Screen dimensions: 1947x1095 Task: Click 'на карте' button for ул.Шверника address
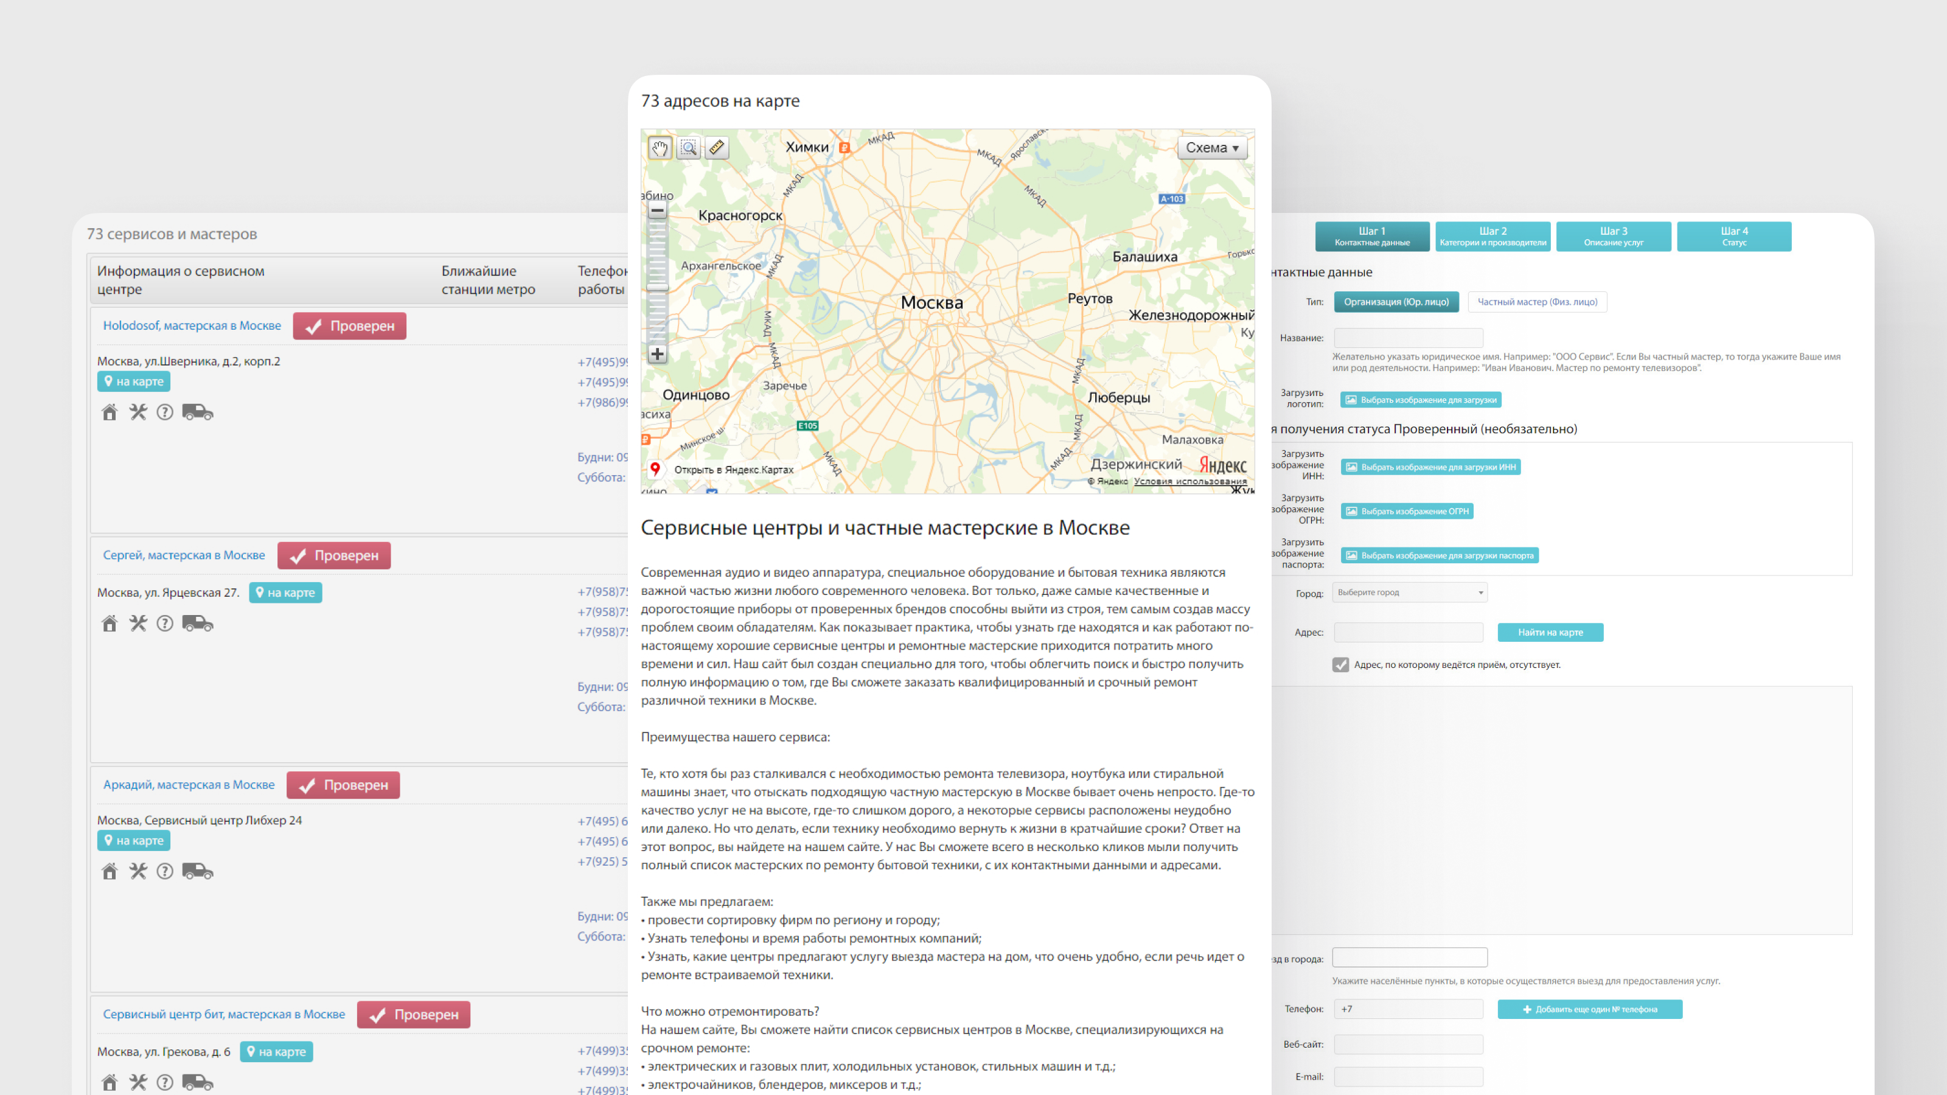click(x=134, y=381)
